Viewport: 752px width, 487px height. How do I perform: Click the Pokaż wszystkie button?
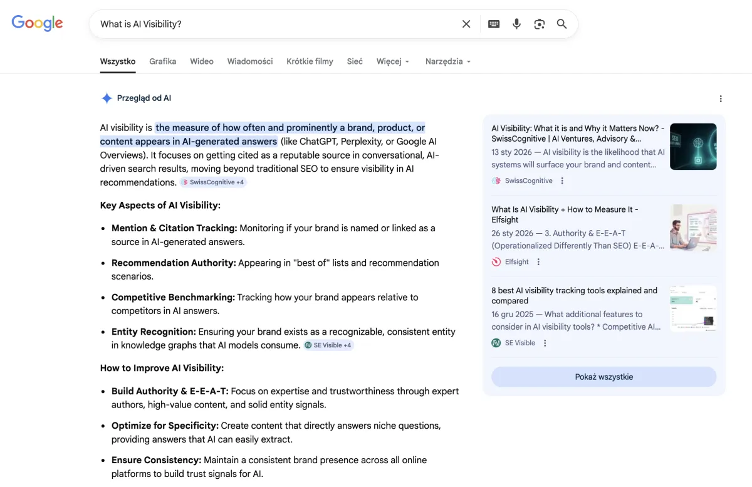[x=603, y=377]
